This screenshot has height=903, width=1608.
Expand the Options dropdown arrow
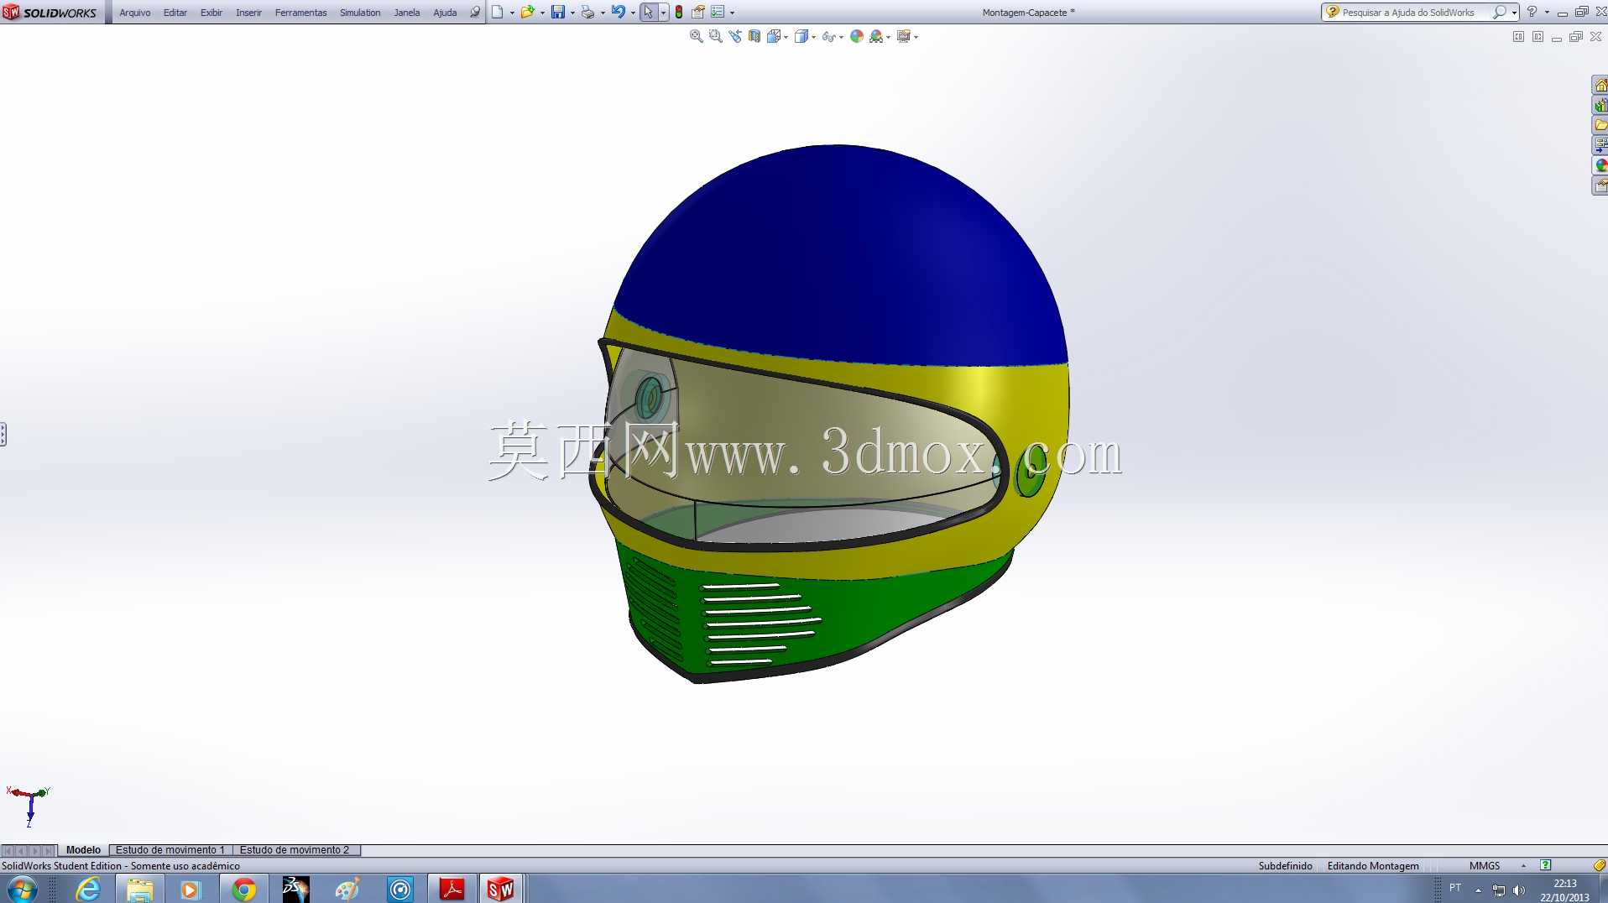click(x=732, y=13)
